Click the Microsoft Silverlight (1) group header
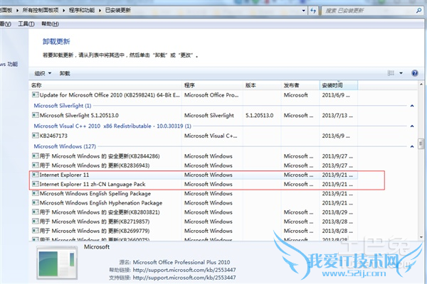The width and height of the screenshot is (427, 284). pos(63,106)
